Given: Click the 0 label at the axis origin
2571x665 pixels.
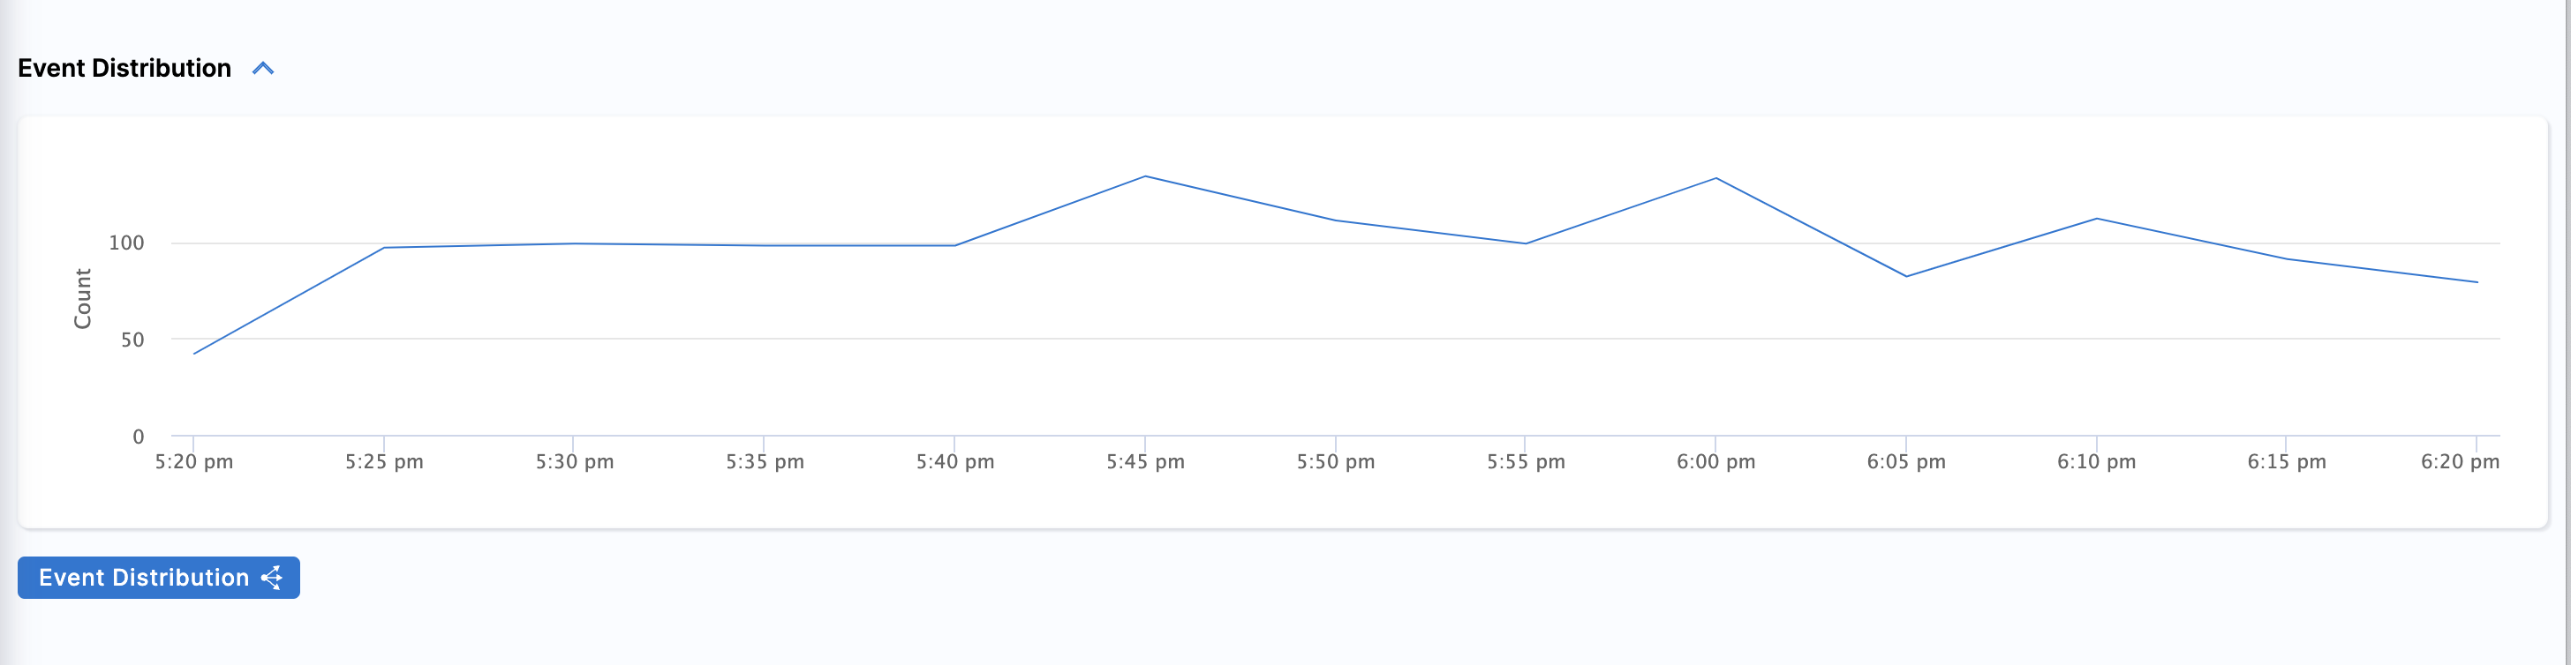Looking at the screenshot, I should tap(138, 436).
